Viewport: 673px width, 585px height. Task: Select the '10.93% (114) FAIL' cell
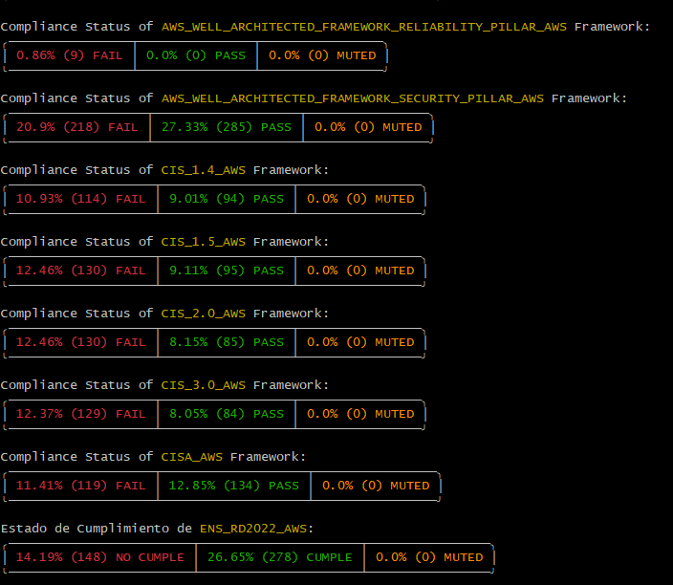81,199
